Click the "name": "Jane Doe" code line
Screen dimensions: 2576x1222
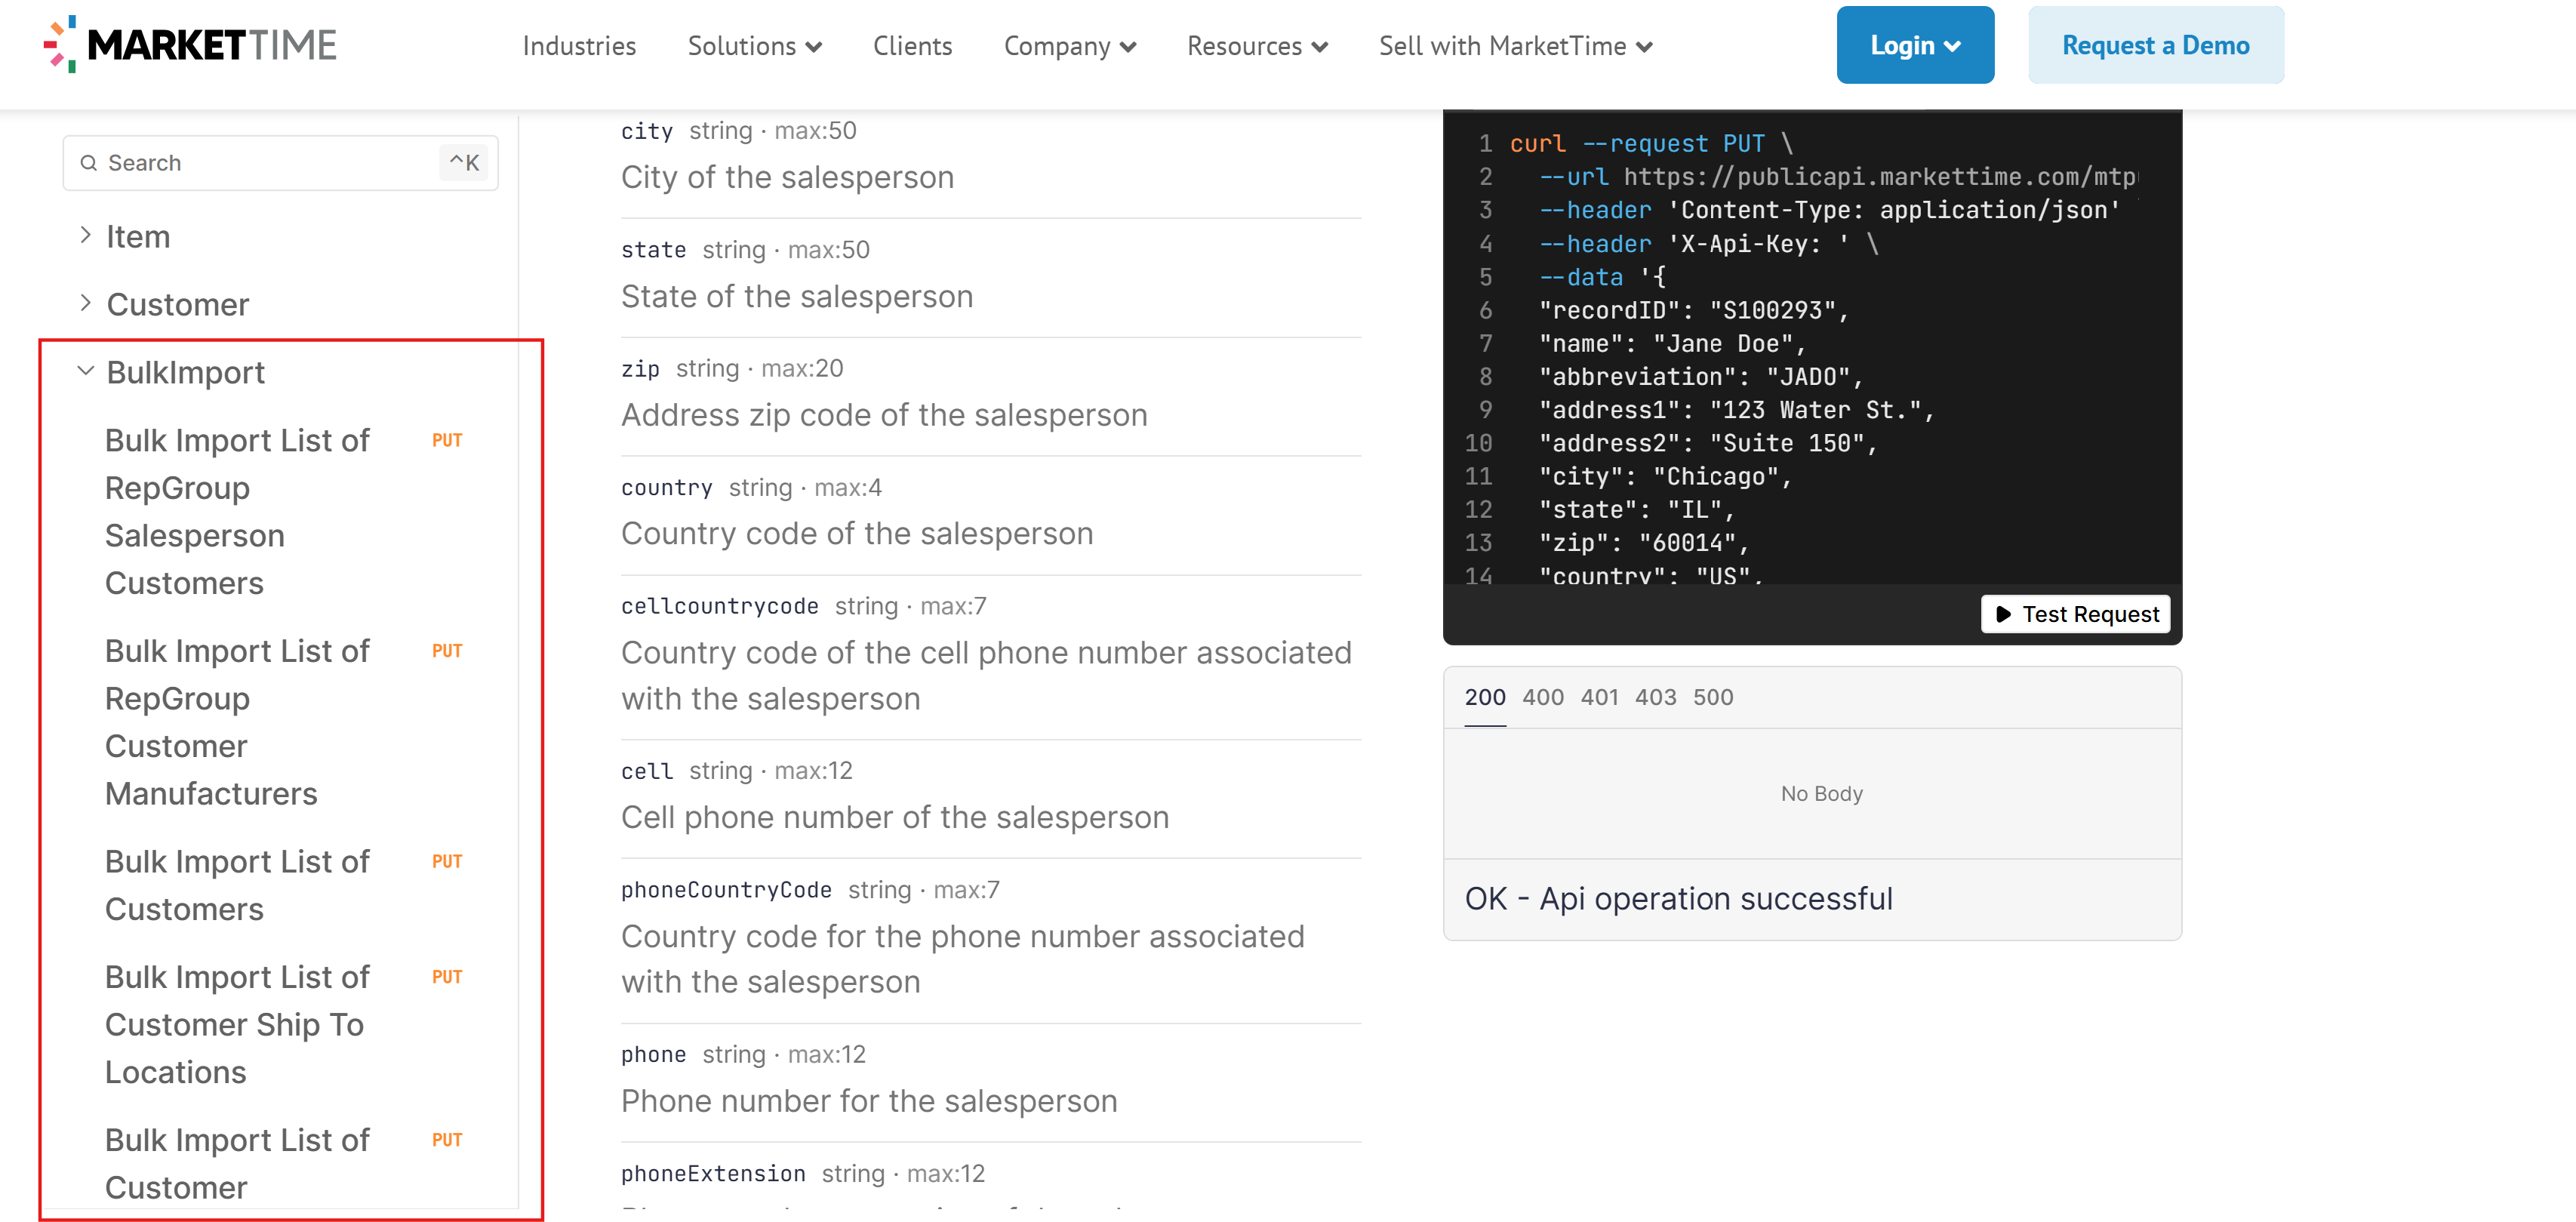click(x=1672, y=343)
